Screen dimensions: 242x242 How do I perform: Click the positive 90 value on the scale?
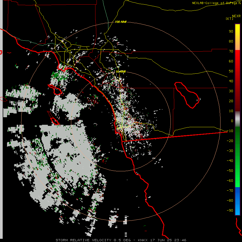point(231,31)
